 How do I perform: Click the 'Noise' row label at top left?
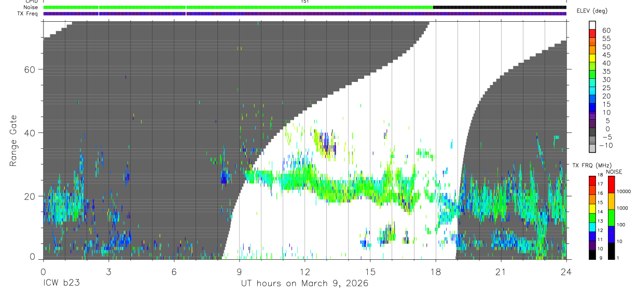[31, 7]
